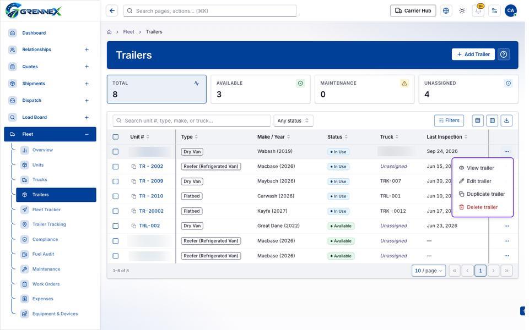The image size is (529, 330).
Task: Expand the Quotes sidebar section
Action: click(87, 67)
